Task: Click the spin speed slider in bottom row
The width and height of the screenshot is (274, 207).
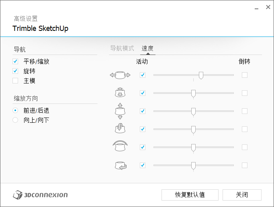Action: (193, 165)
